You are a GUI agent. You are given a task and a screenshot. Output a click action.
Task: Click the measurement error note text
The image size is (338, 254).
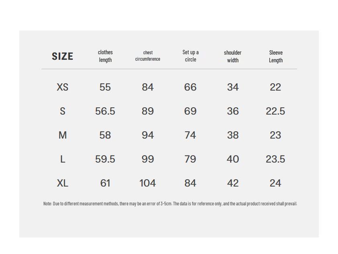tap(170, 204)
